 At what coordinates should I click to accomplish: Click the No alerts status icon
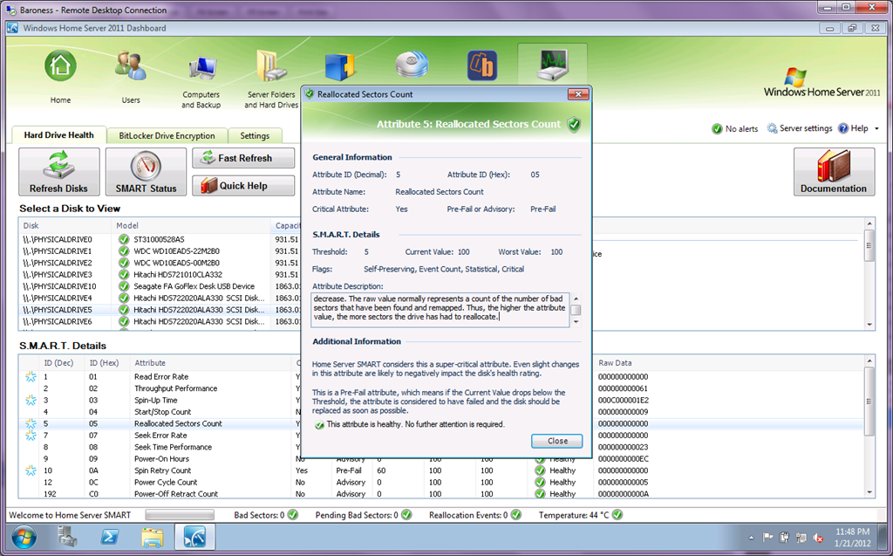pos(717,129)
